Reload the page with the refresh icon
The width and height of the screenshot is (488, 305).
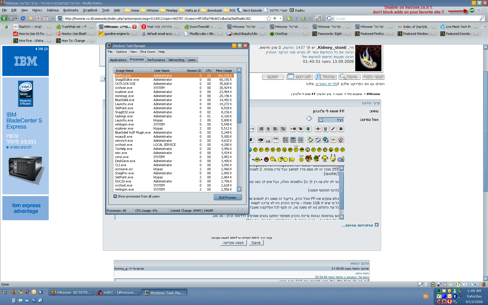coord(23,18)
